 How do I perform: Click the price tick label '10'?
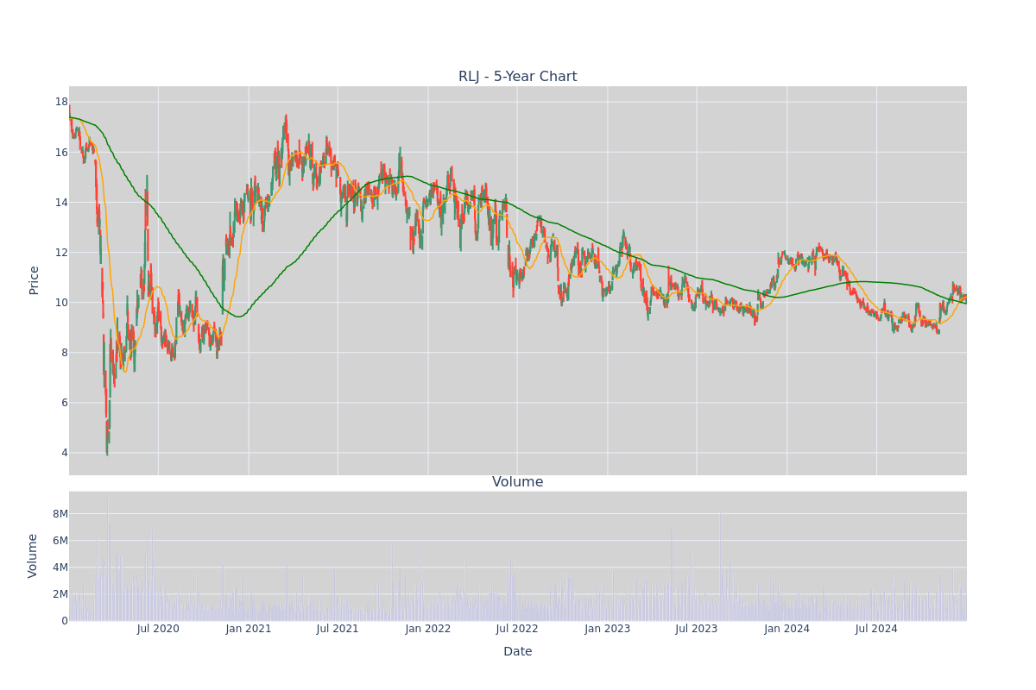click(x=61, y=302)
